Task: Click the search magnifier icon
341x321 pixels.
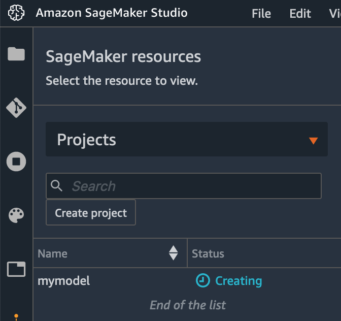Action: [57, 186]
